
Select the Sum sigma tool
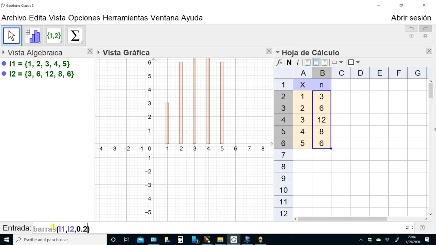click(75, 35)
